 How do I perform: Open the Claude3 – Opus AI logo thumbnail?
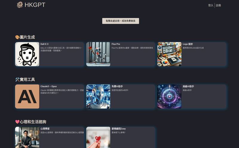tap(27, 97)
